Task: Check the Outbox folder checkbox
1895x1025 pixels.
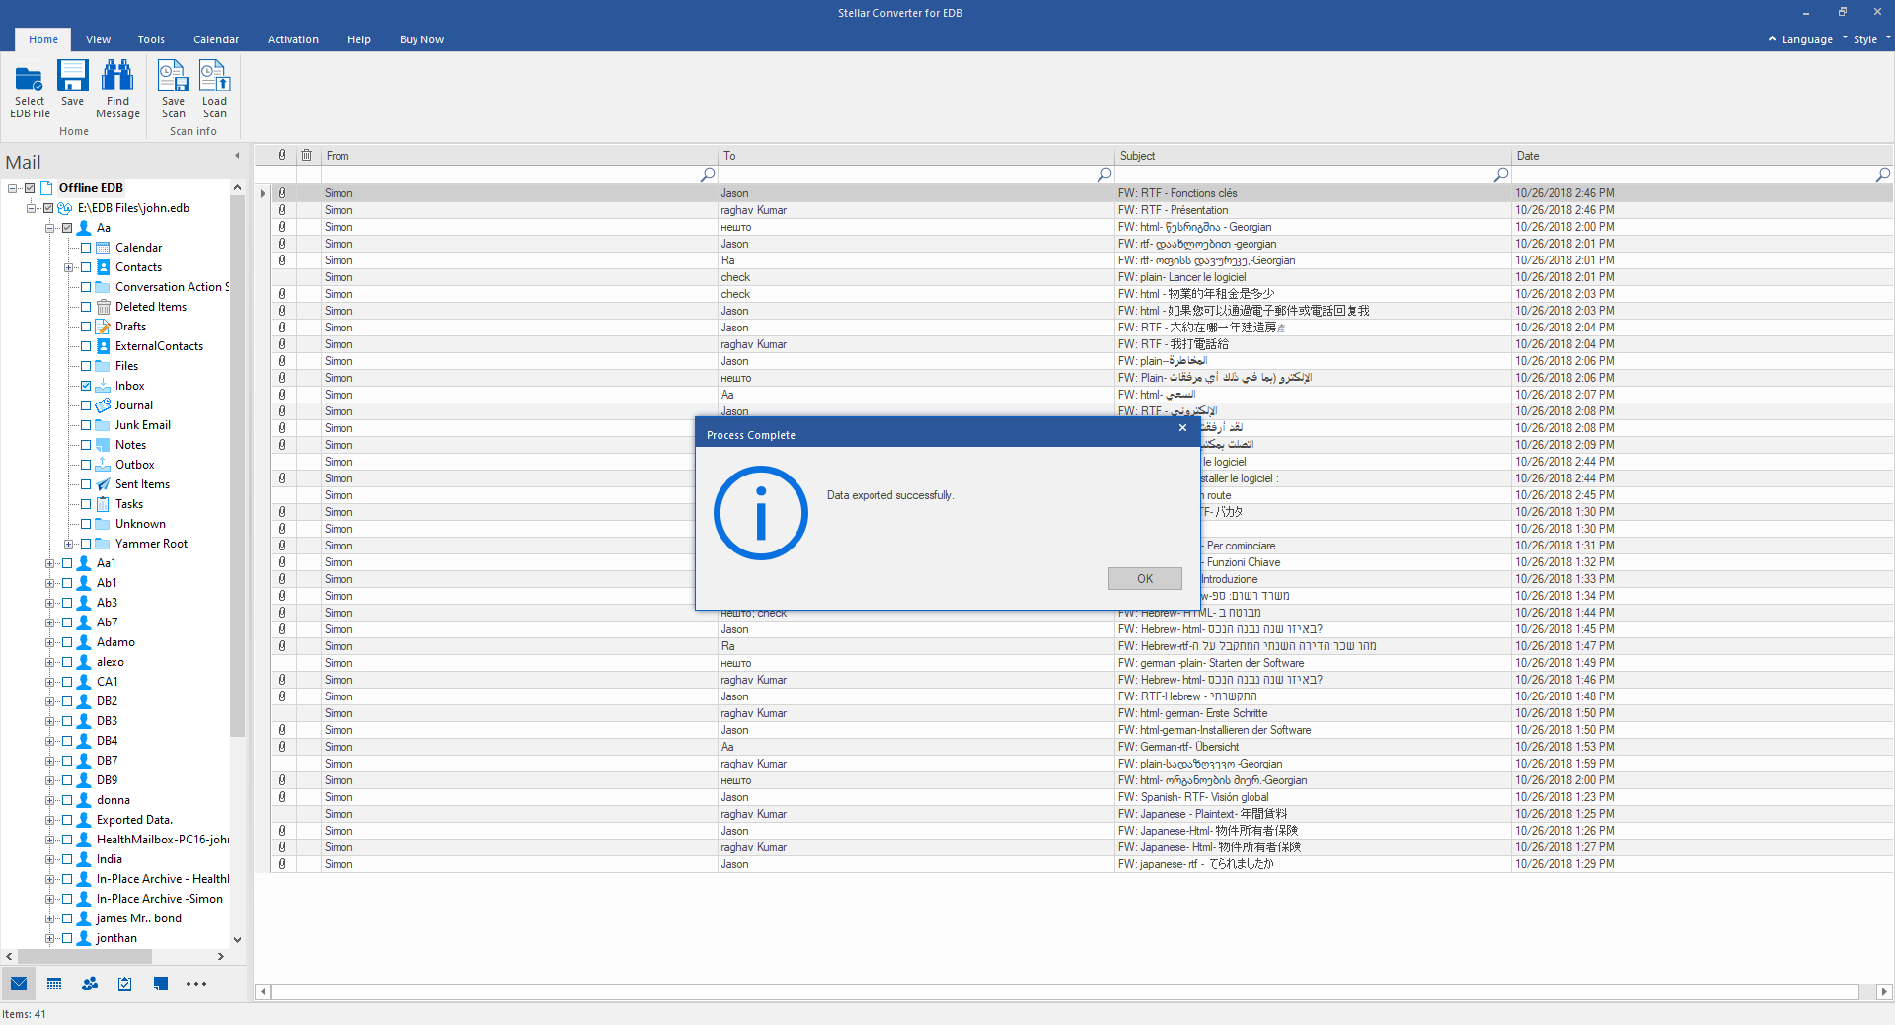Action: pyautogui.click(x=86, y=465)
